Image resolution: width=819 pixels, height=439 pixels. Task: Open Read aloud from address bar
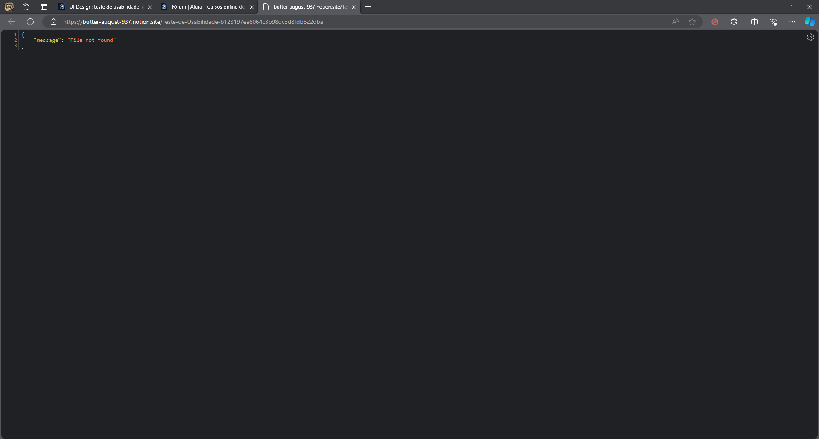coord(675,22)
